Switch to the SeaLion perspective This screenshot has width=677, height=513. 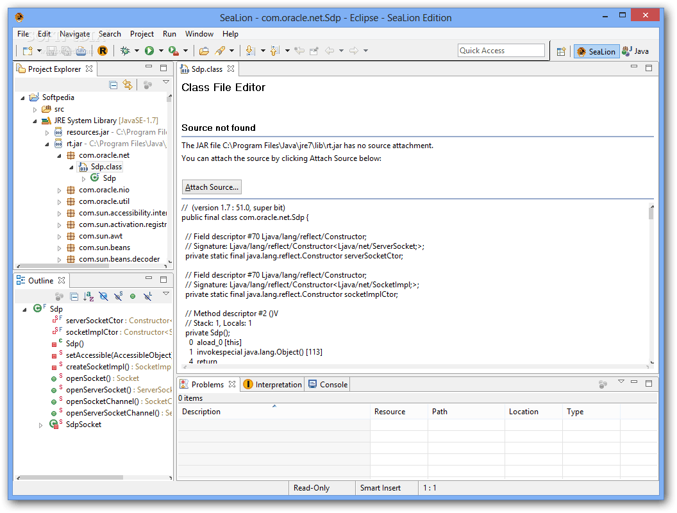click(596, 51)
